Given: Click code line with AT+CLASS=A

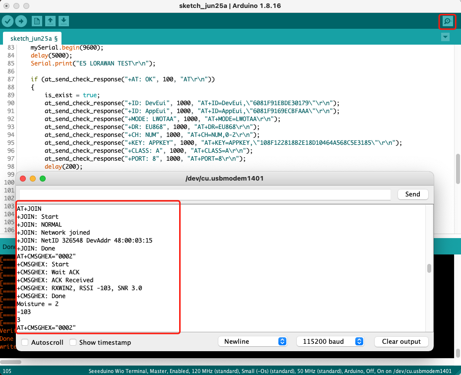Looking at the screenshot, I should coord(148,151).
